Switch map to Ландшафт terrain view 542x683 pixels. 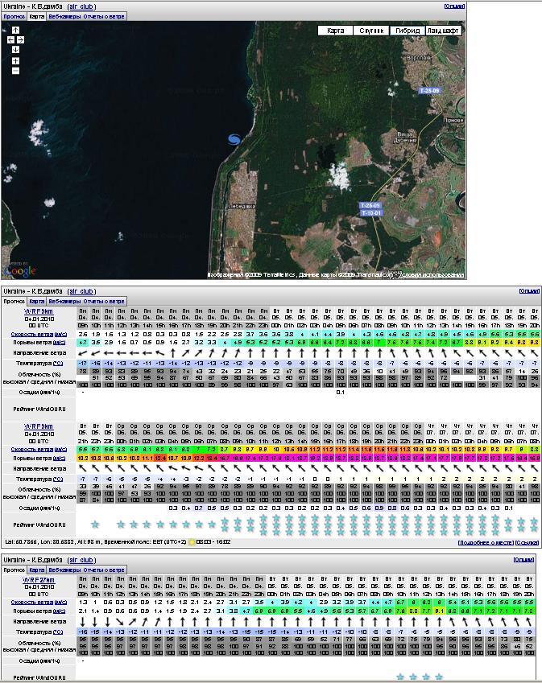point(444,31)
